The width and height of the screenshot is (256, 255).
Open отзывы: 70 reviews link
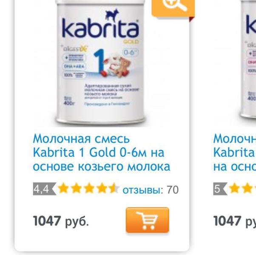point(151,190)
